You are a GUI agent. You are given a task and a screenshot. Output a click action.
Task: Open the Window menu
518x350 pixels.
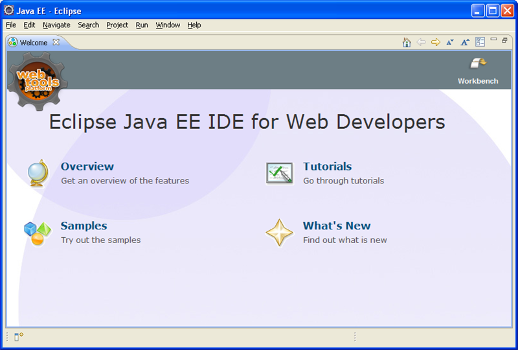click(x=168, y=25)
